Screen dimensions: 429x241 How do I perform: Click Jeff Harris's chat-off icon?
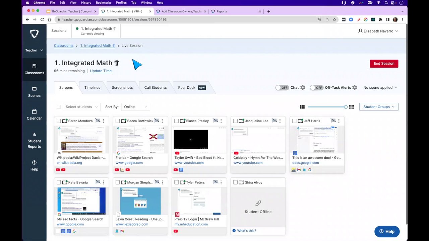tap(333, 120)
